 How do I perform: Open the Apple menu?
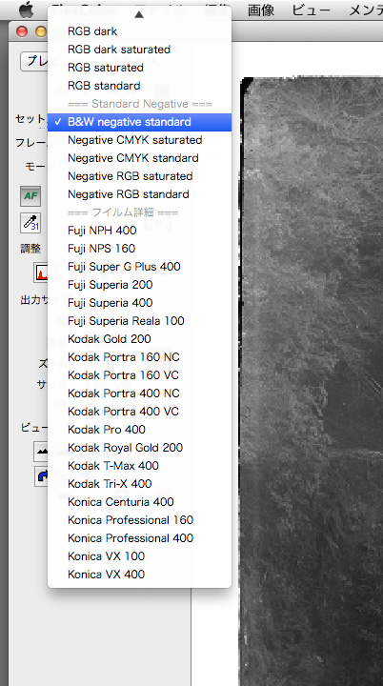[27, 10]
